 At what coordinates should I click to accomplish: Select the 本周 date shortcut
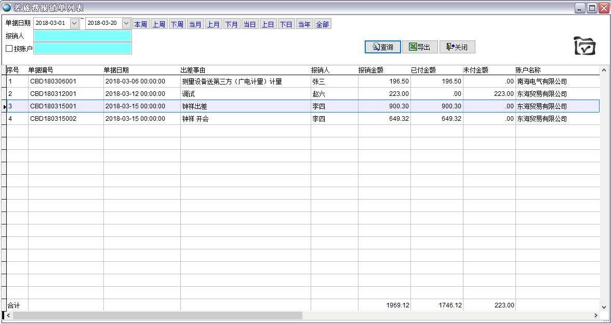point(140,24)
